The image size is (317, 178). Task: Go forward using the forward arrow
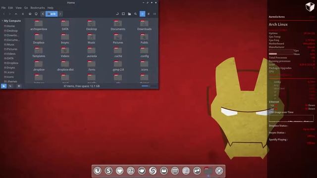(x=10, y=14)
